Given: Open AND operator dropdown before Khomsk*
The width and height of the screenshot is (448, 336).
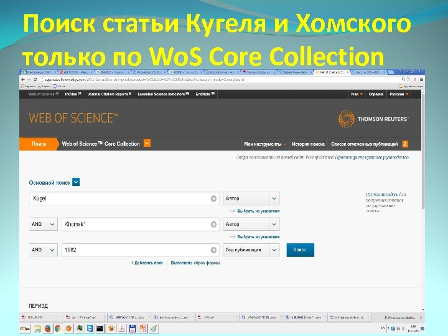Looking at the screenshot, I should [x=43, y=224].
